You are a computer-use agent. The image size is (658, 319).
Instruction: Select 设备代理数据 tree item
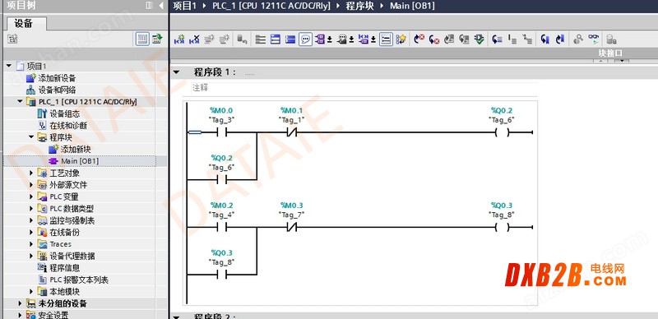pos(72,256)
